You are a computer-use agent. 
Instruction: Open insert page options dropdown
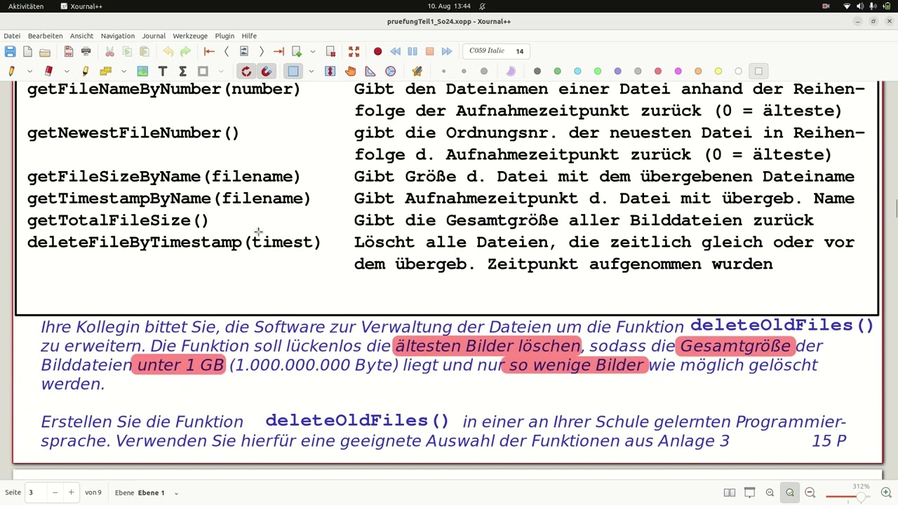point(313,51)
